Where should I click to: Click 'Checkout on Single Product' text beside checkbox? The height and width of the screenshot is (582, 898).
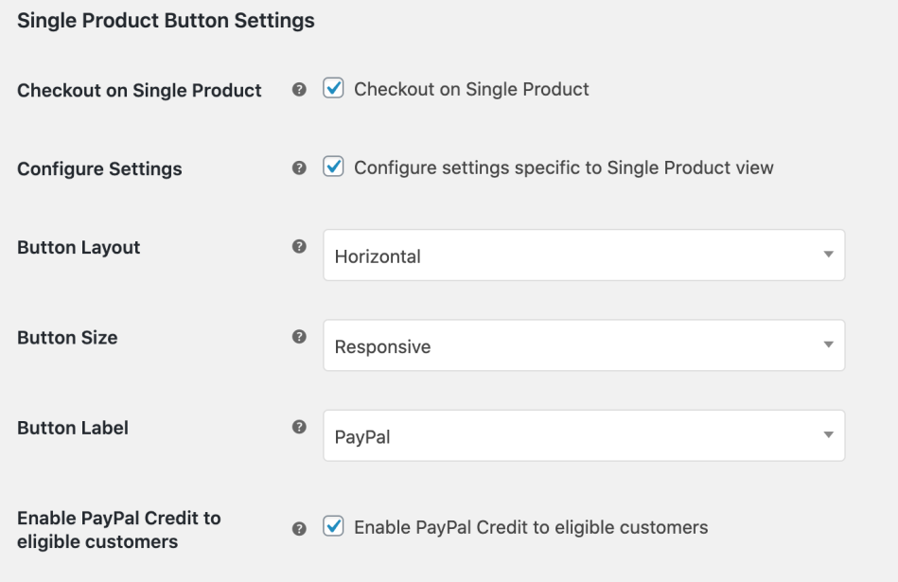(x=471, y=89)
